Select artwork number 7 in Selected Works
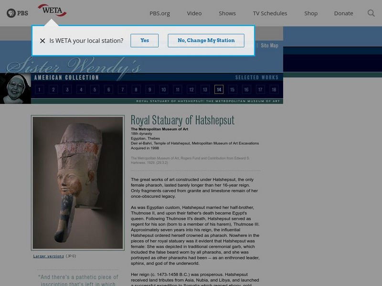The height and width of the screenshot is (286, 382). coord(122,89)
